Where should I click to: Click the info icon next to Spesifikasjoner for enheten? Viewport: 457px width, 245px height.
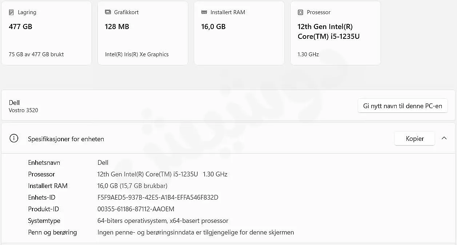click(x=14, y=139)
